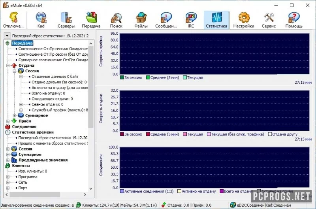Screen dimensions: 316x209
Task: Click the Клиенты green user icon
Action: [8, 166]
